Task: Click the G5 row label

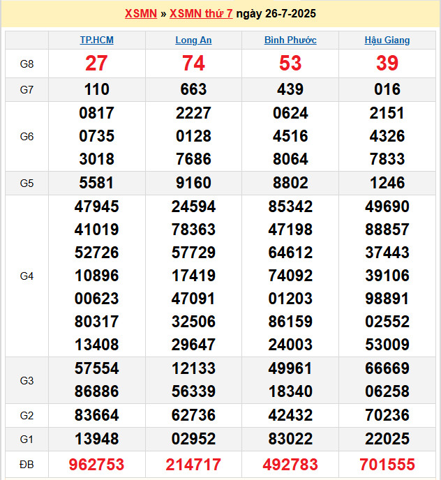Action: pos(27,183)
